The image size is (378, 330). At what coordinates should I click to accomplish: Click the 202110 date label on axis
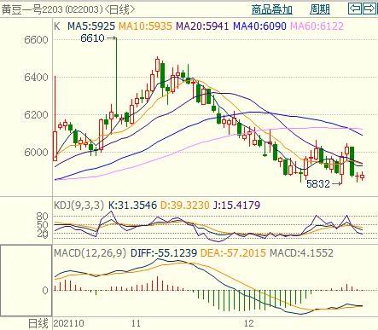click(68, 323)
